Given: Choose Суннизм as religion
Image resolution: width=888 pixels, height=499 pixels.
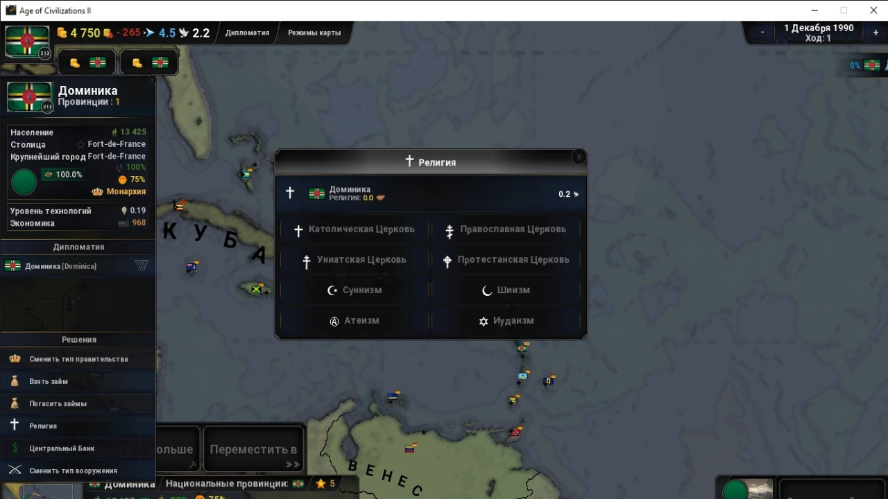Looking at the screenshot, I should 355,290.
